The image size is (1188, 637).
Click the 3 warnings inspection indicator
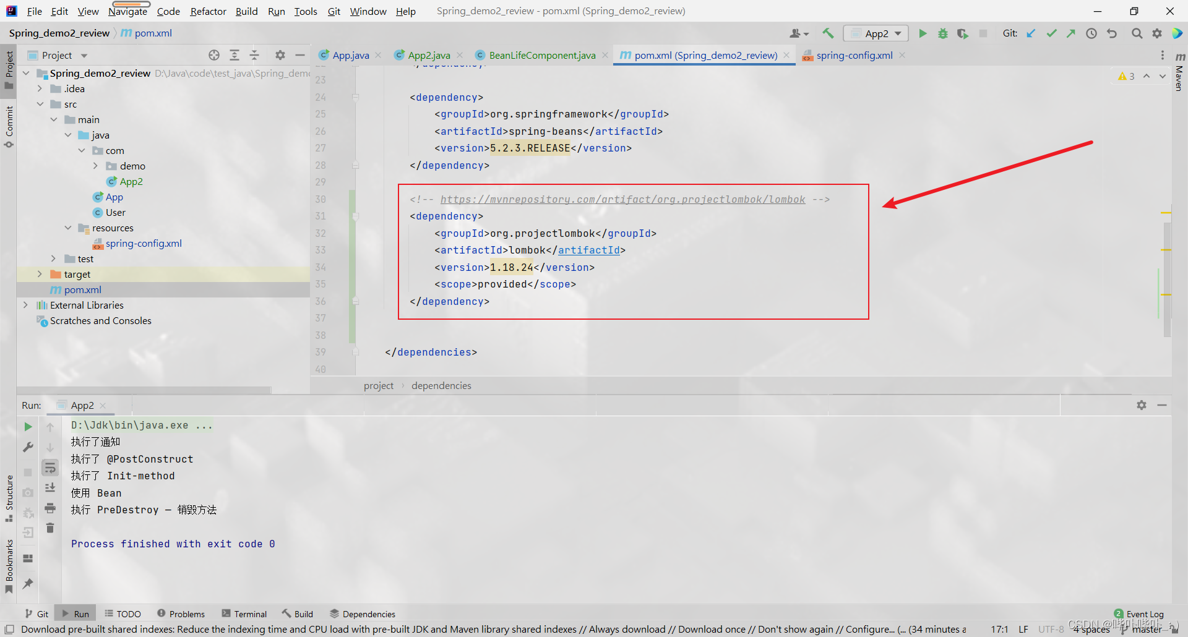point(1126,76)
